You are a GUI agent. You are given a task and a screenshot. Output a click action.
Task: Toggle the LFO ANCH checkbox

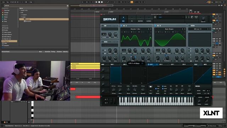click(163, 89)
